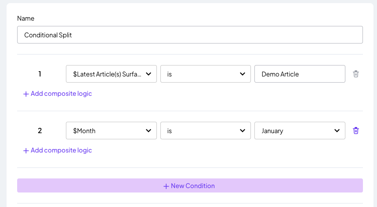Click into the Demo Article value field
The height and width of the screenshot is (207, 377).
(x=300, y=74)
